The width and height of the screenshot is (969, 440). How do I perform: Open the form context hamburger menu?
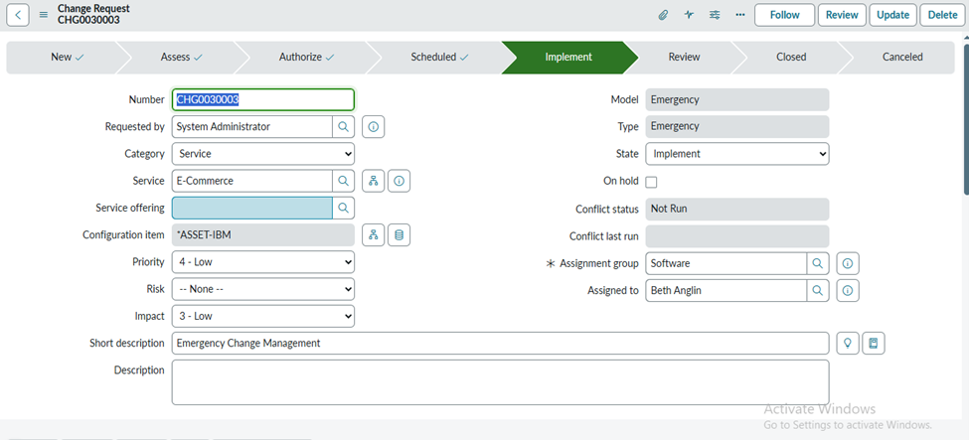coord(44,15)
